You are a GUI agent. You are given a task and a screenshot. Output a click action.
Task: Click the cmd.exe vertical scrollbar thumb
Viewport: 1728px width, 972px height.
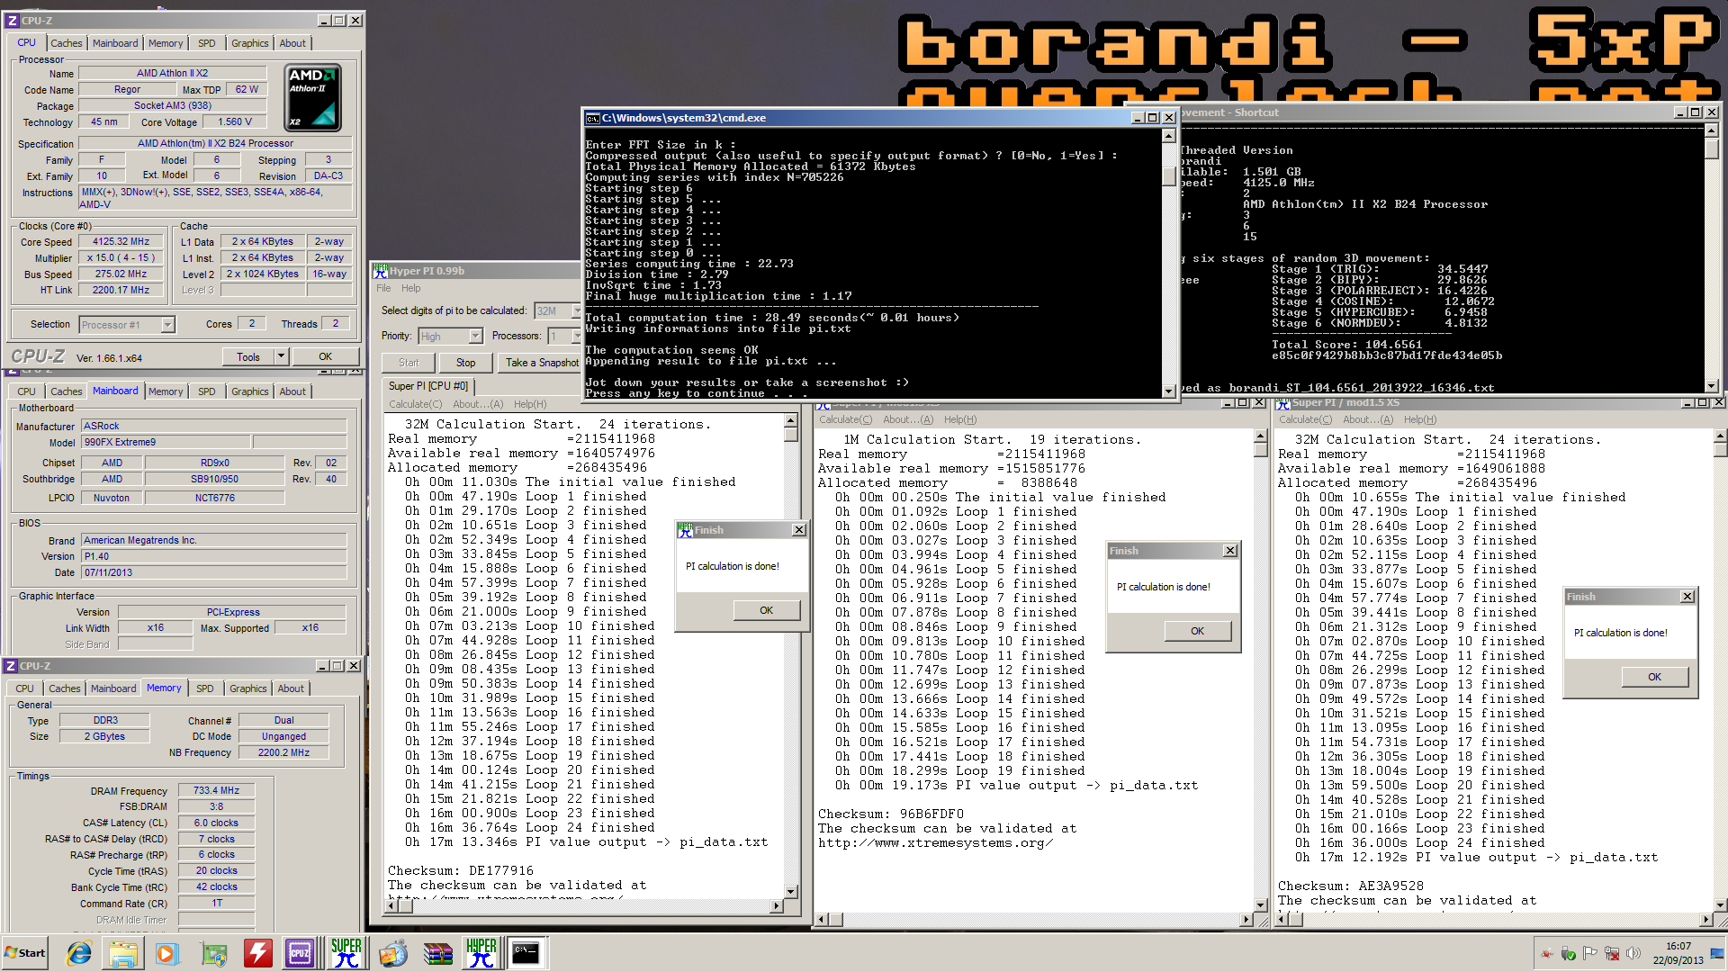(1168, 175)
